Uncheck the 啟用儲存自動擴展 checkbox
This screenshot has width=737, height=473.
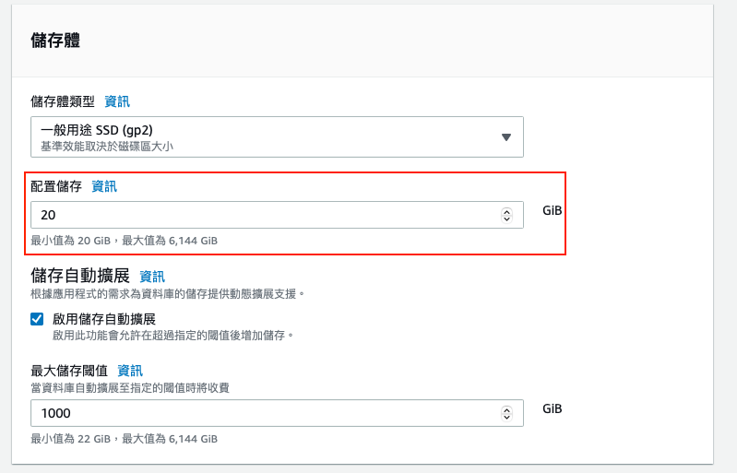pos(37,319)
